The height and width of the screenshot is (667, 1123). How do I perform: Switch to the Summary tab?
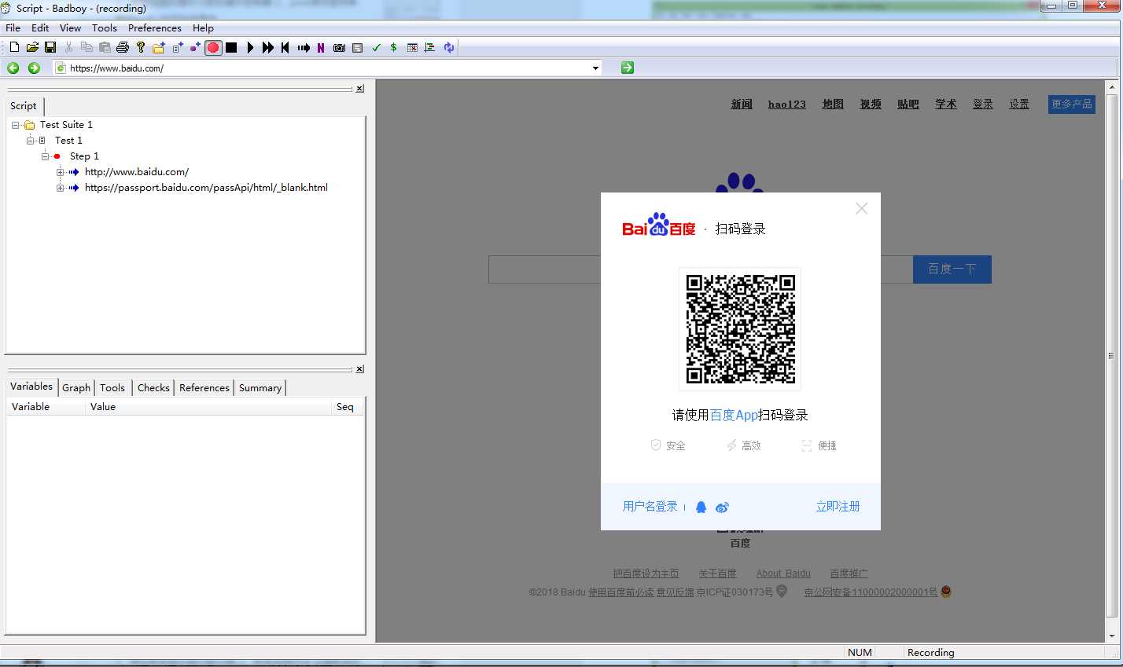[x=260, y=387]
